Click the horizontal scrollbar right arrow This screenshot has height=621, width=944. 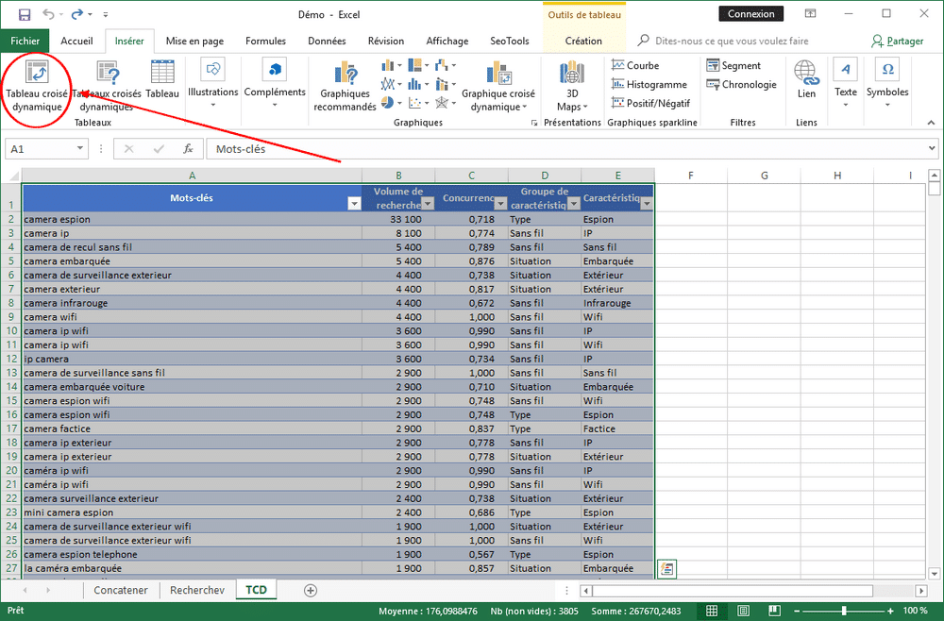[921, 591]
